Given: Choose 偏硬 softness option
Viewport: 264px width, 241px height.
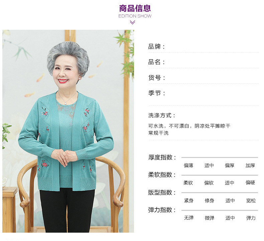Looking at the screenshot, I should click(x=250, y=182).
